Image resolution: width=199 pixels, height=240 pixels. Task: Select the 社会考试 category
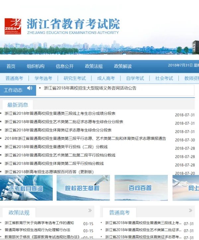(164, 78)
